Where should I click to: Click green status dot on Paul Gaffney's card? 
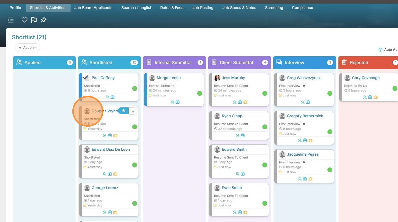point(134,88)
